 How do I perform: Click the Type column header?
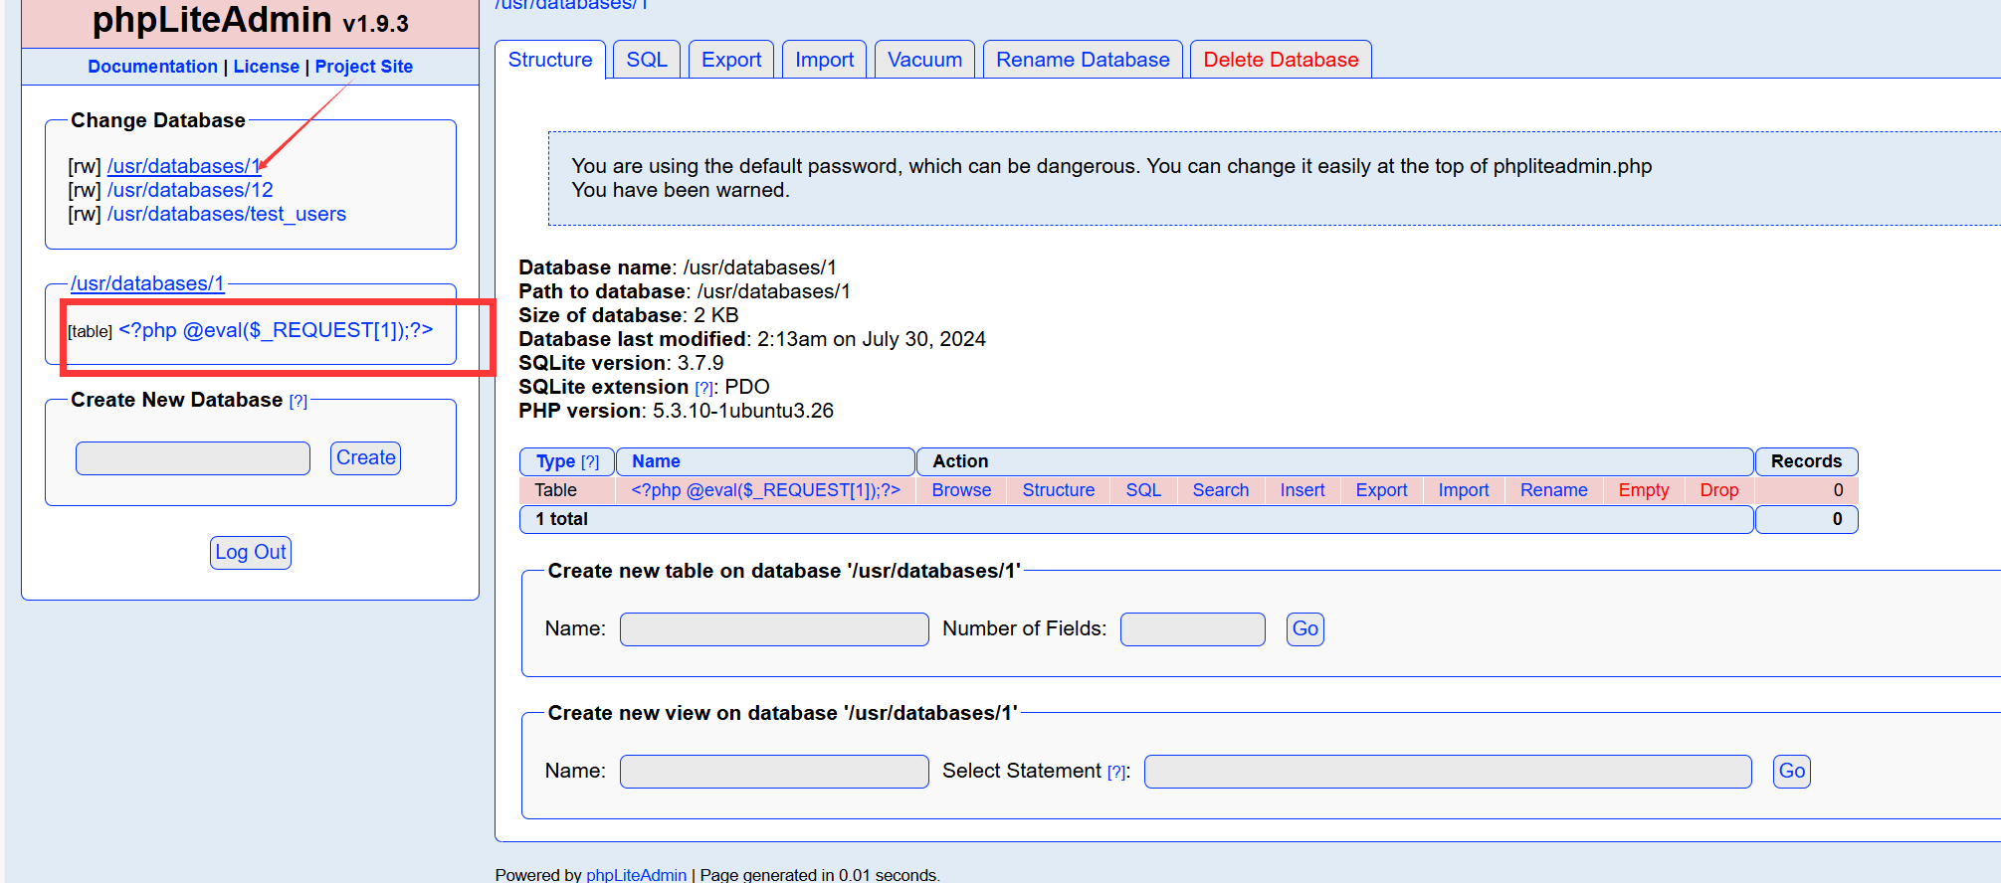(x=555, y=461)
